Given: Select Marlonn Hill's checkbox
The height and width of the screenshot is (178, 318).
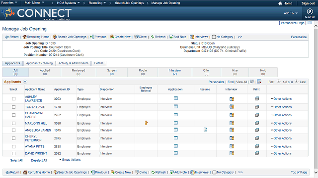Looking at the screenshot, I should click(x=13, y=123).
